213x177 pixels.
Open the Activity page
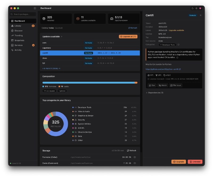tap(23, 50)
